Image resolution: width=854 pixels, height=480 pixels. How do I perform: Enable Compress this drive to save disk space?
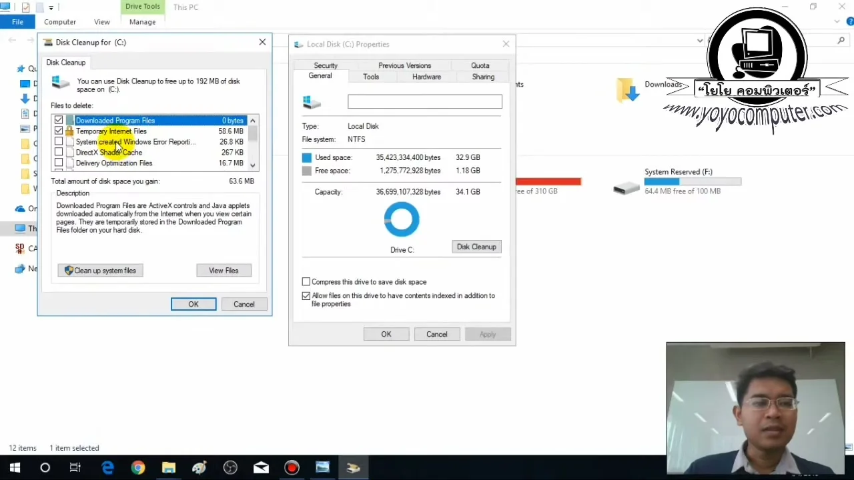pyautogui.click(x=306, y=281)
